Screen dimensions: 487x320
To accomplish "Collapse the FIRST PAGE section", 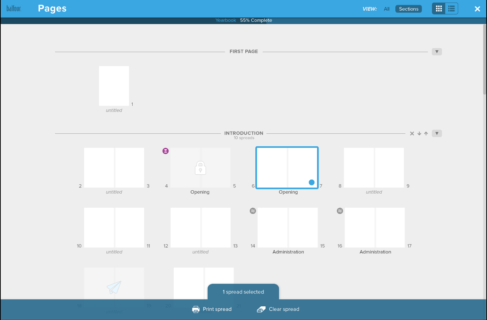I will click(x=437, y=52).
